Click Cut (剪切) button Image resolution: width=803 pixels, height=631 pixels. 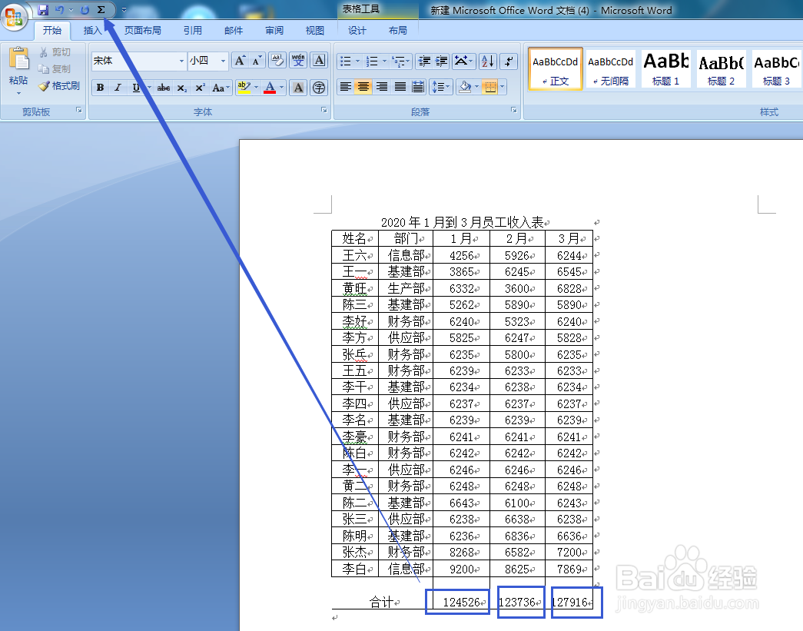click(55, 52)
